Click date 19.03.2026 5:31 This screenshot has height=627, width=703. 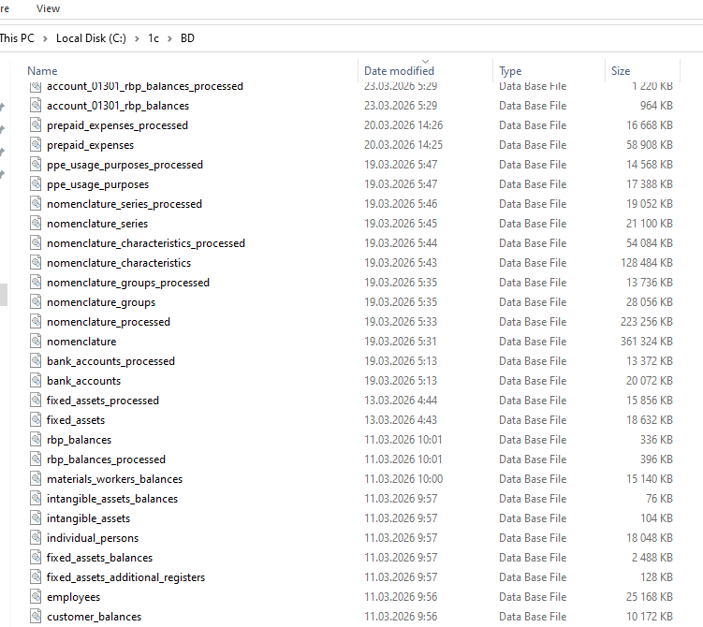tap(400, 342)
